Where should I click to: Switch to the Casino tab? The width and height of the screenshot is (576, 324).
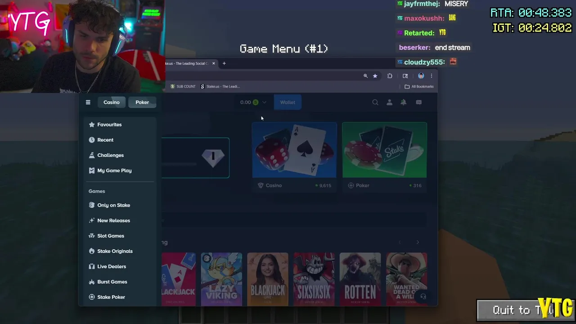click(112, 102)
